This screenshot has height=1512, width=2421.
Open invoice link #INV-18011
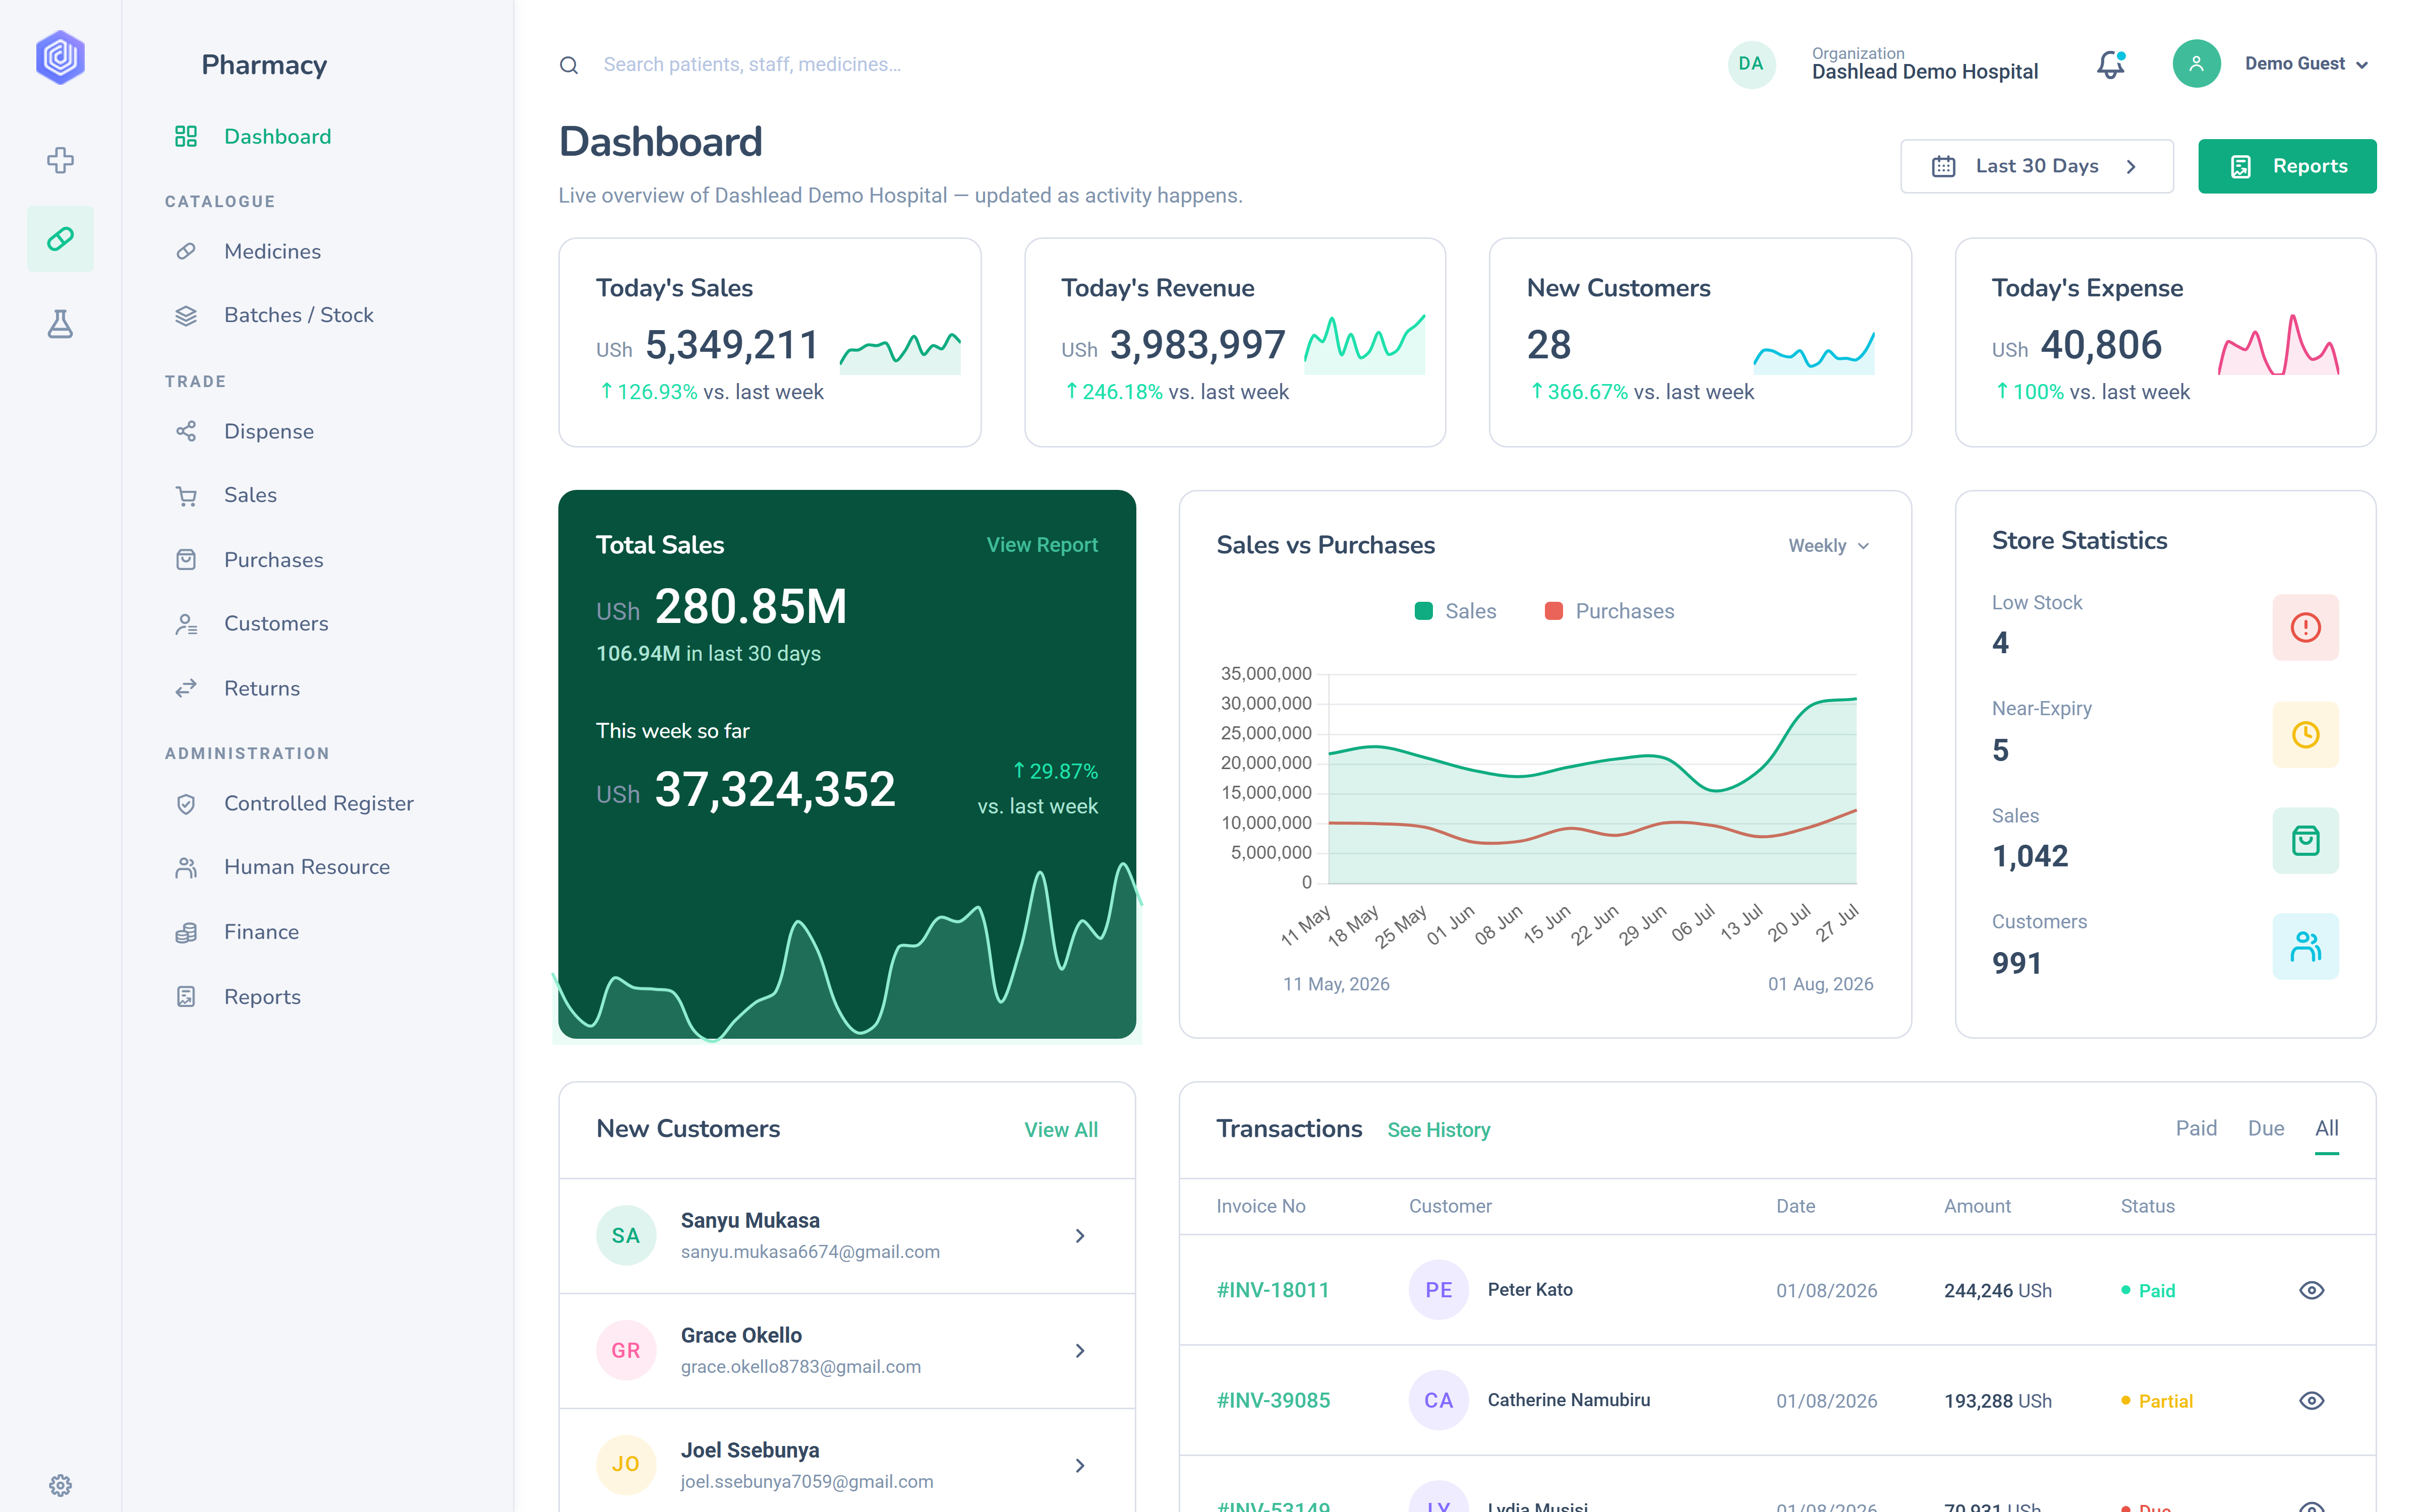[x=1273, y=1290]
